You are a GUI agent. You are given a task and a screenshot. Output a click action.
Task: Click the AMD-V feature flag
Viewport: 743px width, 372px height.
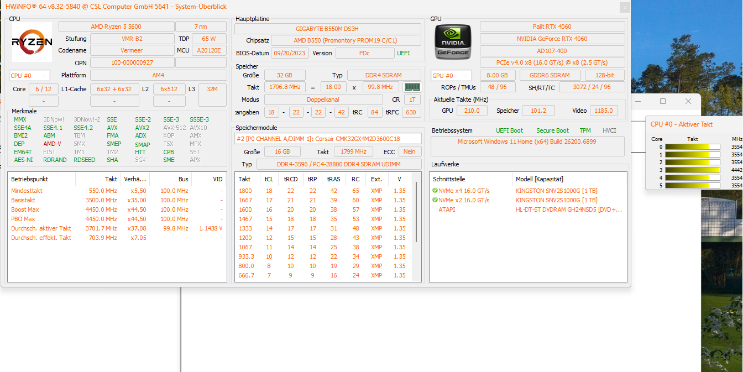click(x=52, y=144)
